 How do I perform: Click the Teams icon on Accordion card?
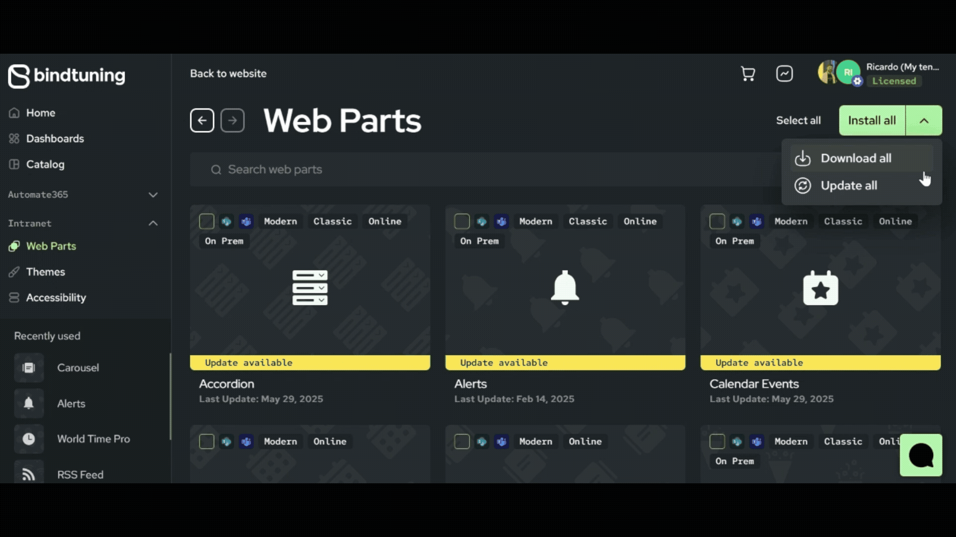click(x=246, y=221)
